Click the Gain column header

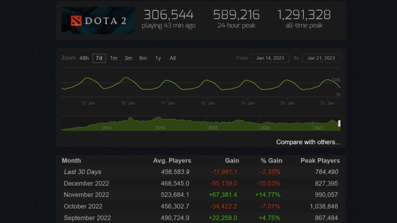click(232, 161)
